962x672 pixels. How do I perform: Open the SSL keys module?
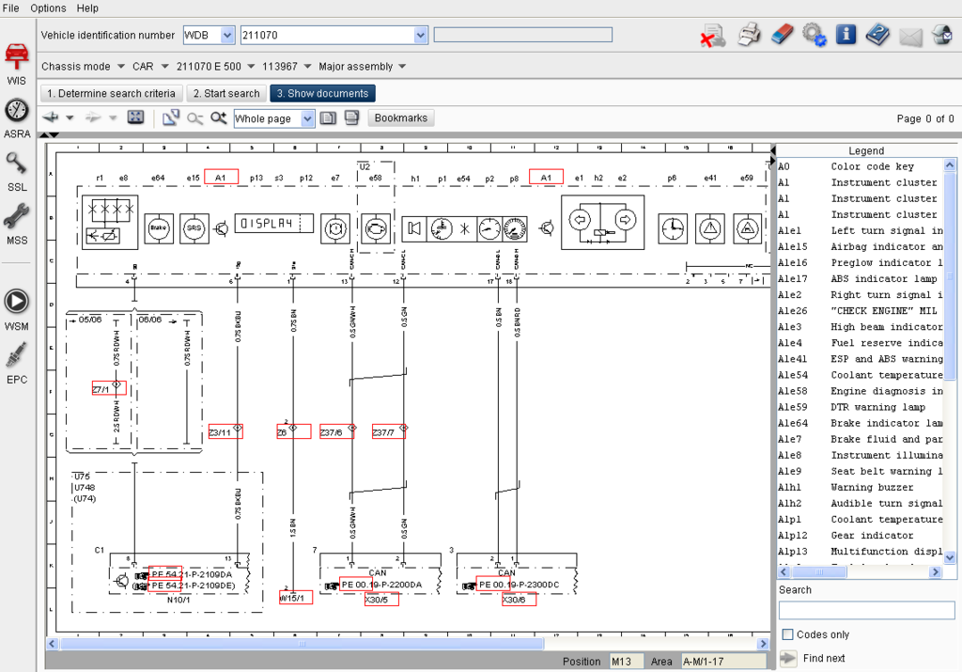click(x=17, y=171)
